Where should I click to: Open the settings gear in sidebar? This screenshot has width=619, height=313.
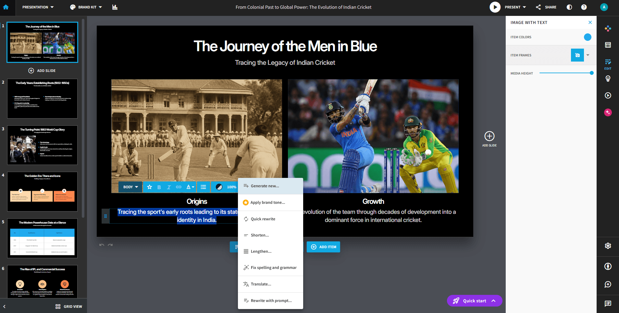608,246
